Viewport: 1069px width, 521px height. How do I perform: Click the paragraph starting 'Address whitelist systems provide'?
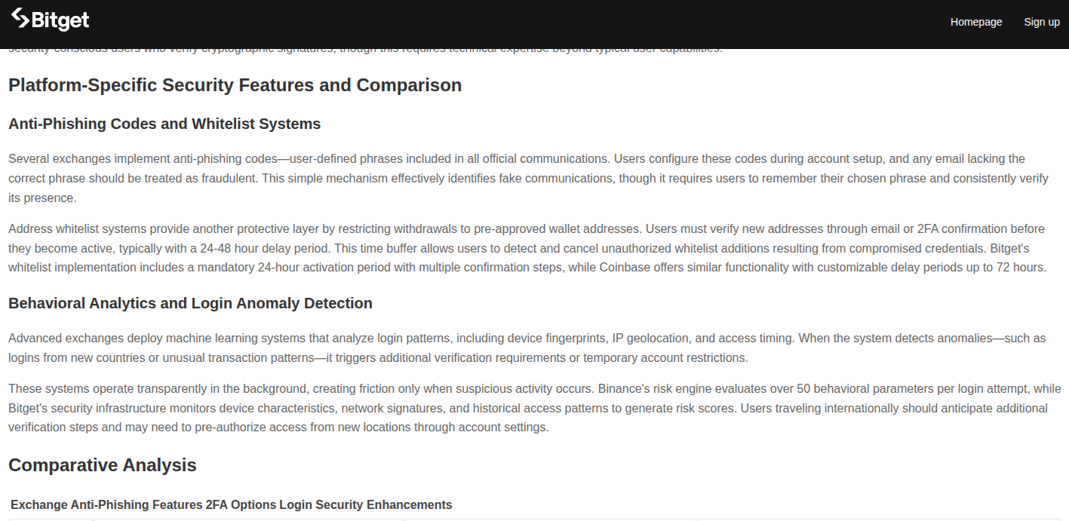[x=528, y=248]
